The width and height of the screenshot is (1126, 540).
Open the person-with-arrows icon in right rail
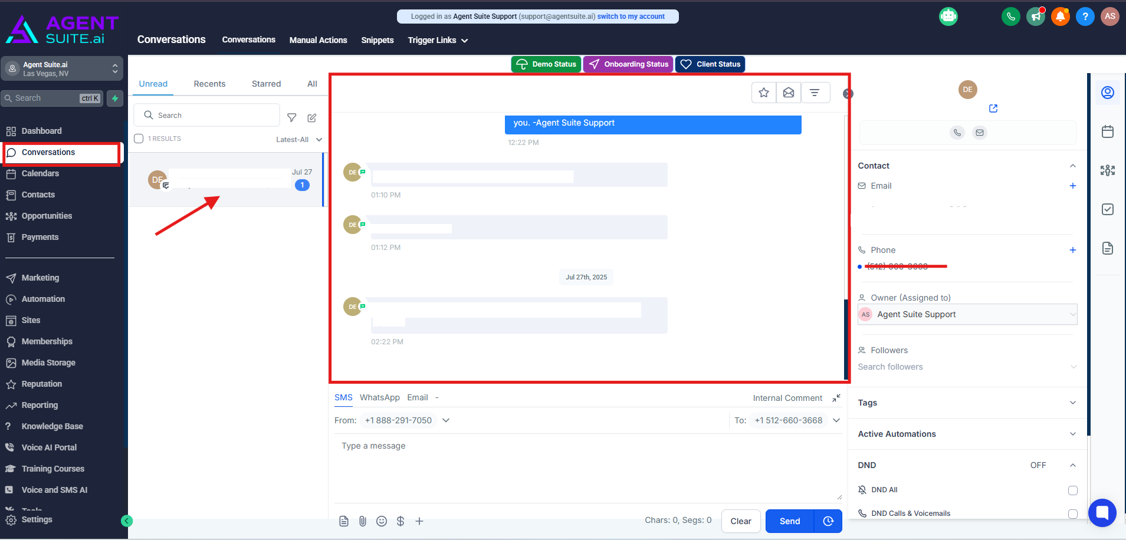point(1108,170)
